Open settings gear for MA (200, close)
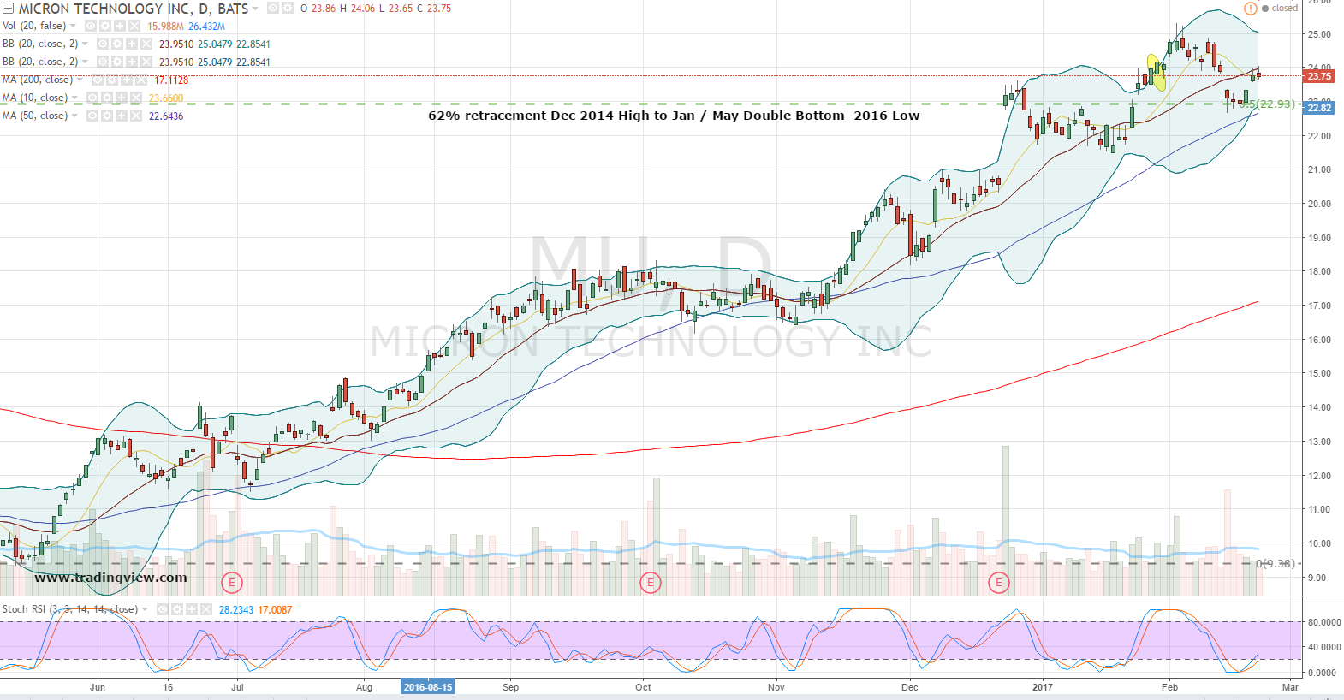This screenshot has width=1344, height=700. [112, 80]
